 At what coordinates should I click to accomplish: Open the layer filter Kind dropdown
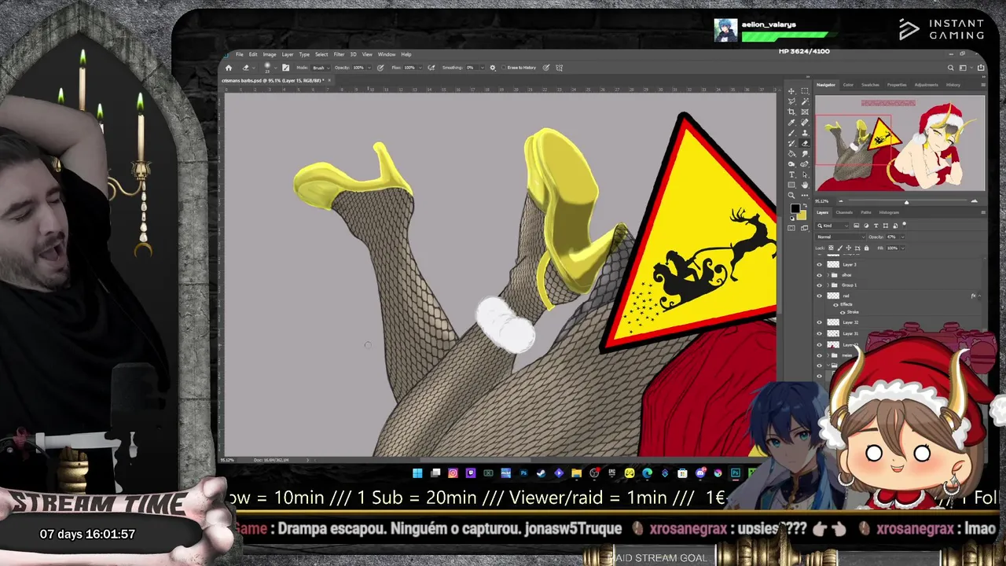[x=832, y=226]
